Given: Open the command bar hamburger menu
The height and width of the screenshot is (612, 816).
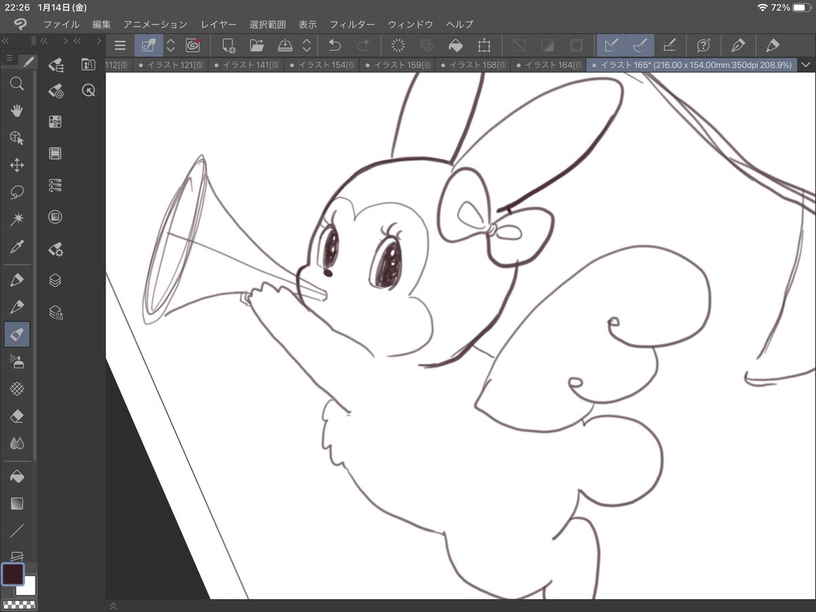Looking at the screenshot, I should pyautogui.click(x=120, y=46).
